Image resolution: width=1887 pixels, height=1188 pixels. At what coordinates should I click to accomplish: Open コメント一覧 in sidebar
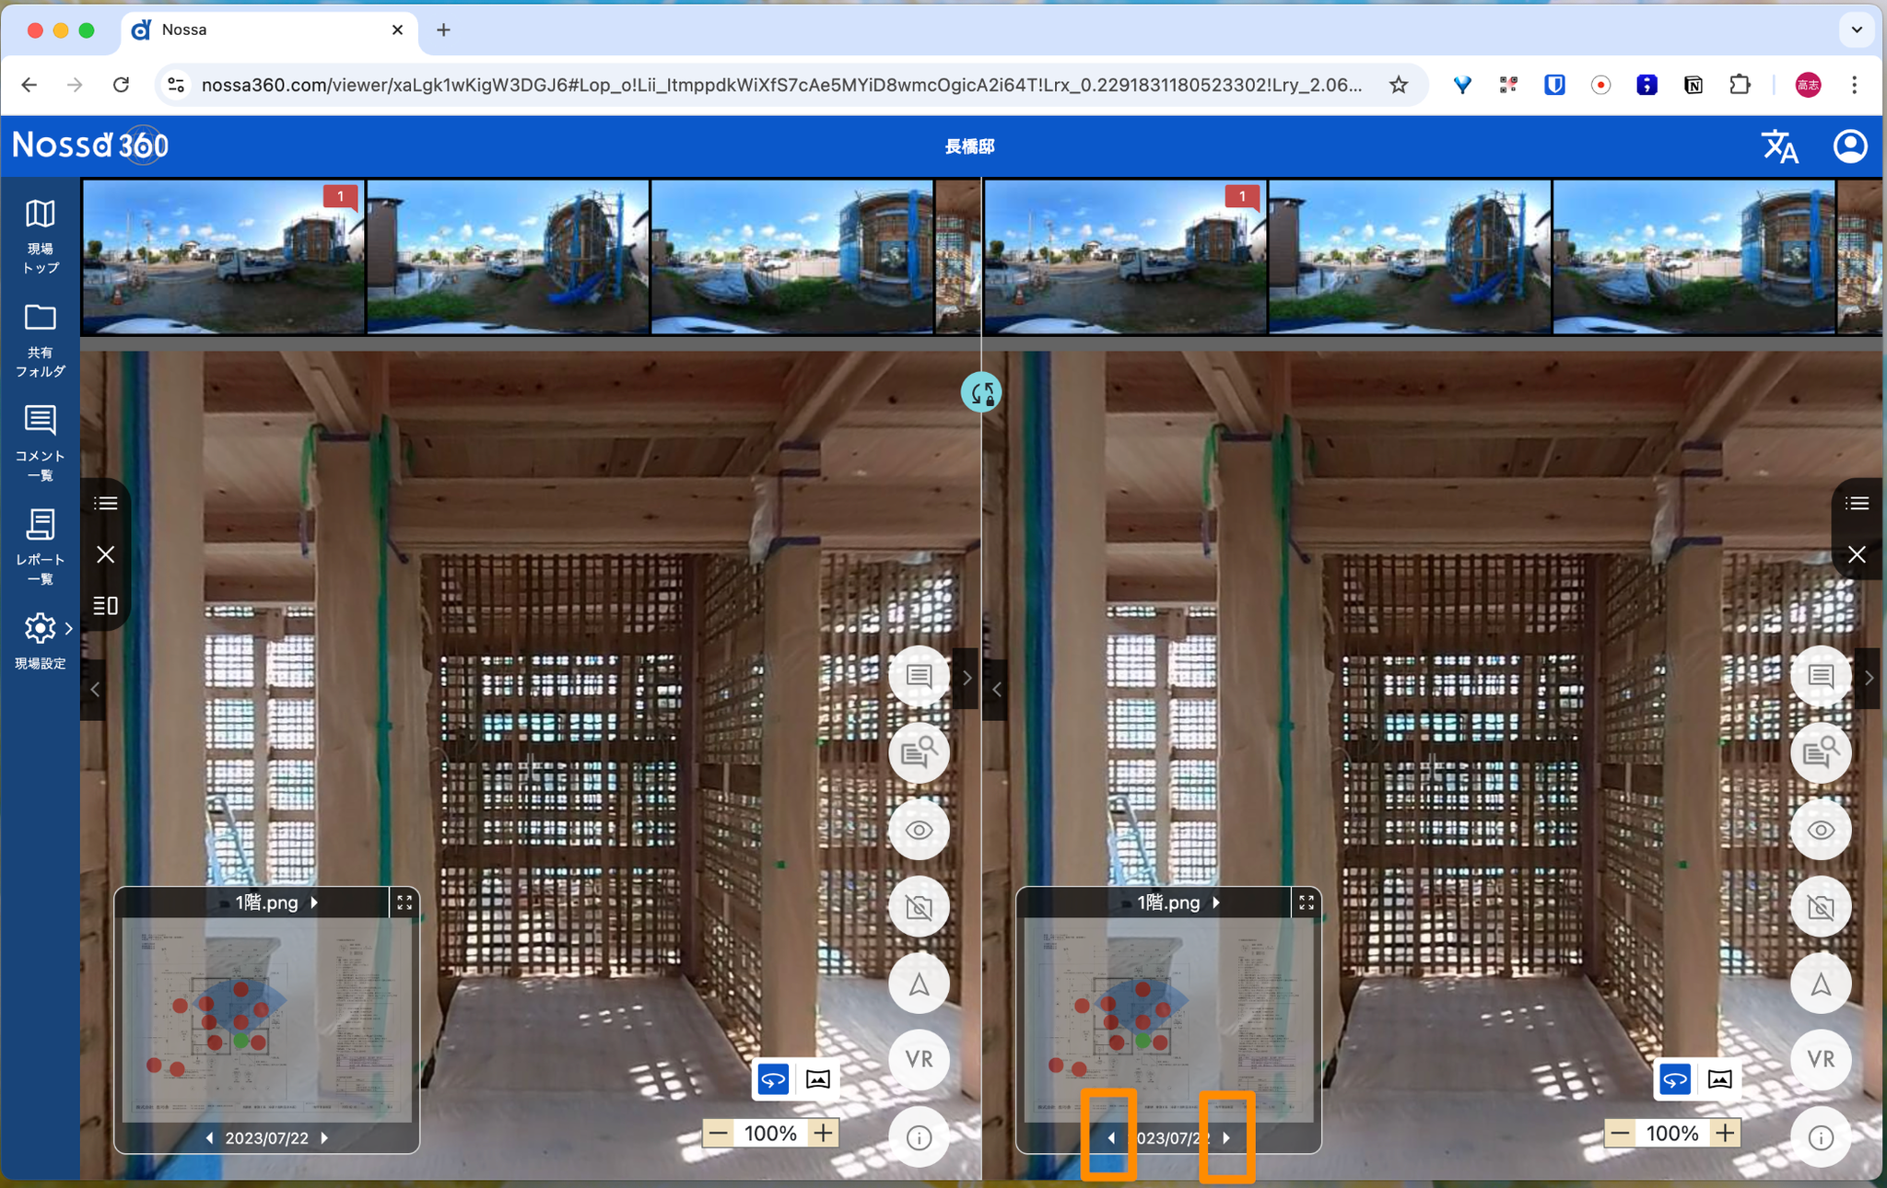(x=40, y=442)
